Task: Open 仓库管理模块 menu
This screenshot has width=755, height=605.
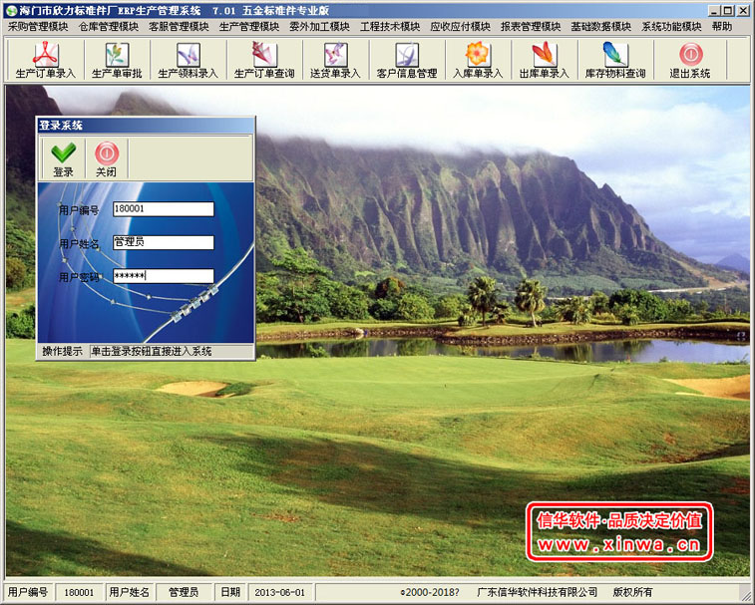Action: tap(109, 27)
